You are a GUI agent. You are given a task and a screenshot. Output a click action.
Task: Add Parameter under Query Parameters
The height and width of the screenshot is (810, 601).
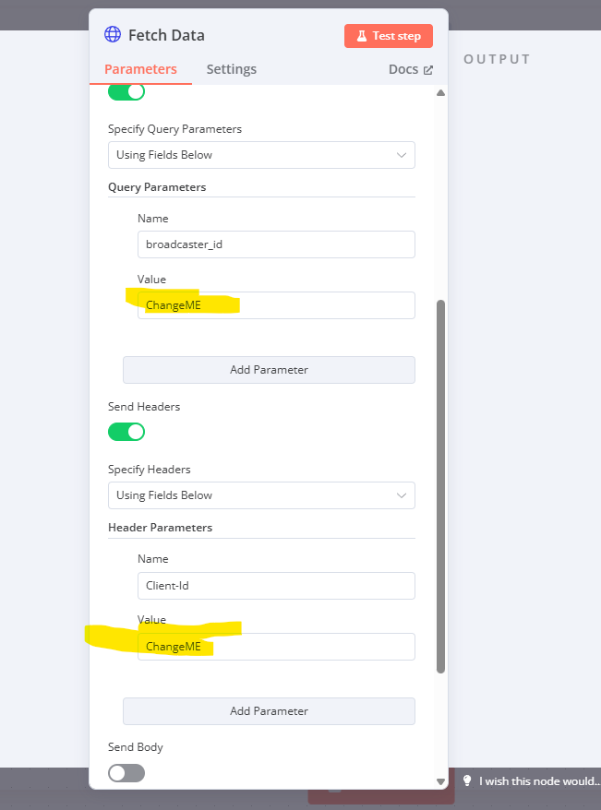coord(269,370)
